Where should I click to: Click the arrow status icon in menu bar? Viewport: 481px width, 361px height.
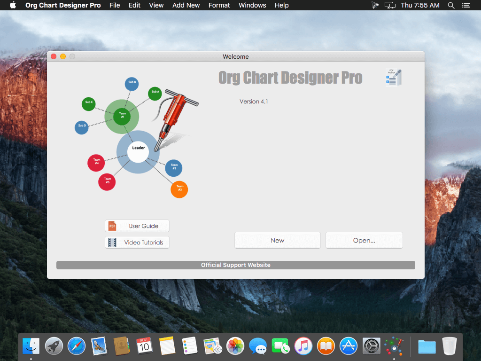375,5
